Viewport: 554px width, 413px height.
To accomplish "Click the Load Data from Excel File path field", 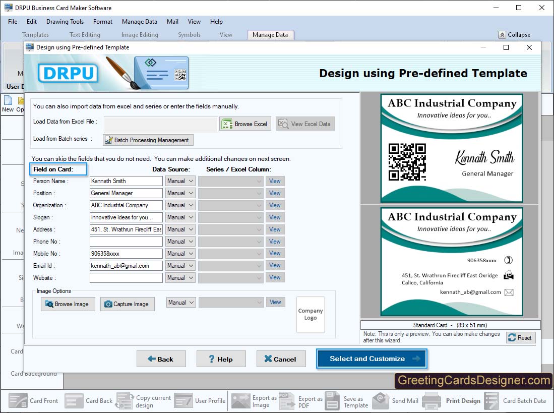I will click(x=161, y=125).
